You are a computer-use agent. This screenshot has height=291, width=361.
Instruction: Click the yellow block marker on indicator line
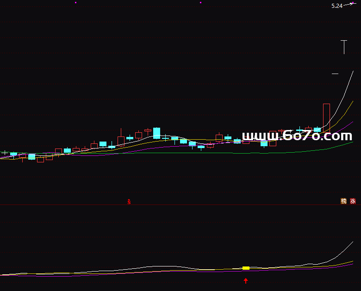point(246,268)
